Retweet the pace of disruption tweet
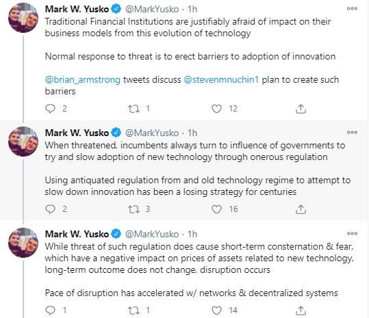The width and height of the screenshot is (369, 318). click(133, 310)
